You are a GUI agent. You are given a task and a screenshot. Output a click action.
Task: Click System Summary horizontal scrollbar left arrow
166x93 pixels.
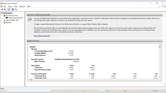[x=29, y=80]
